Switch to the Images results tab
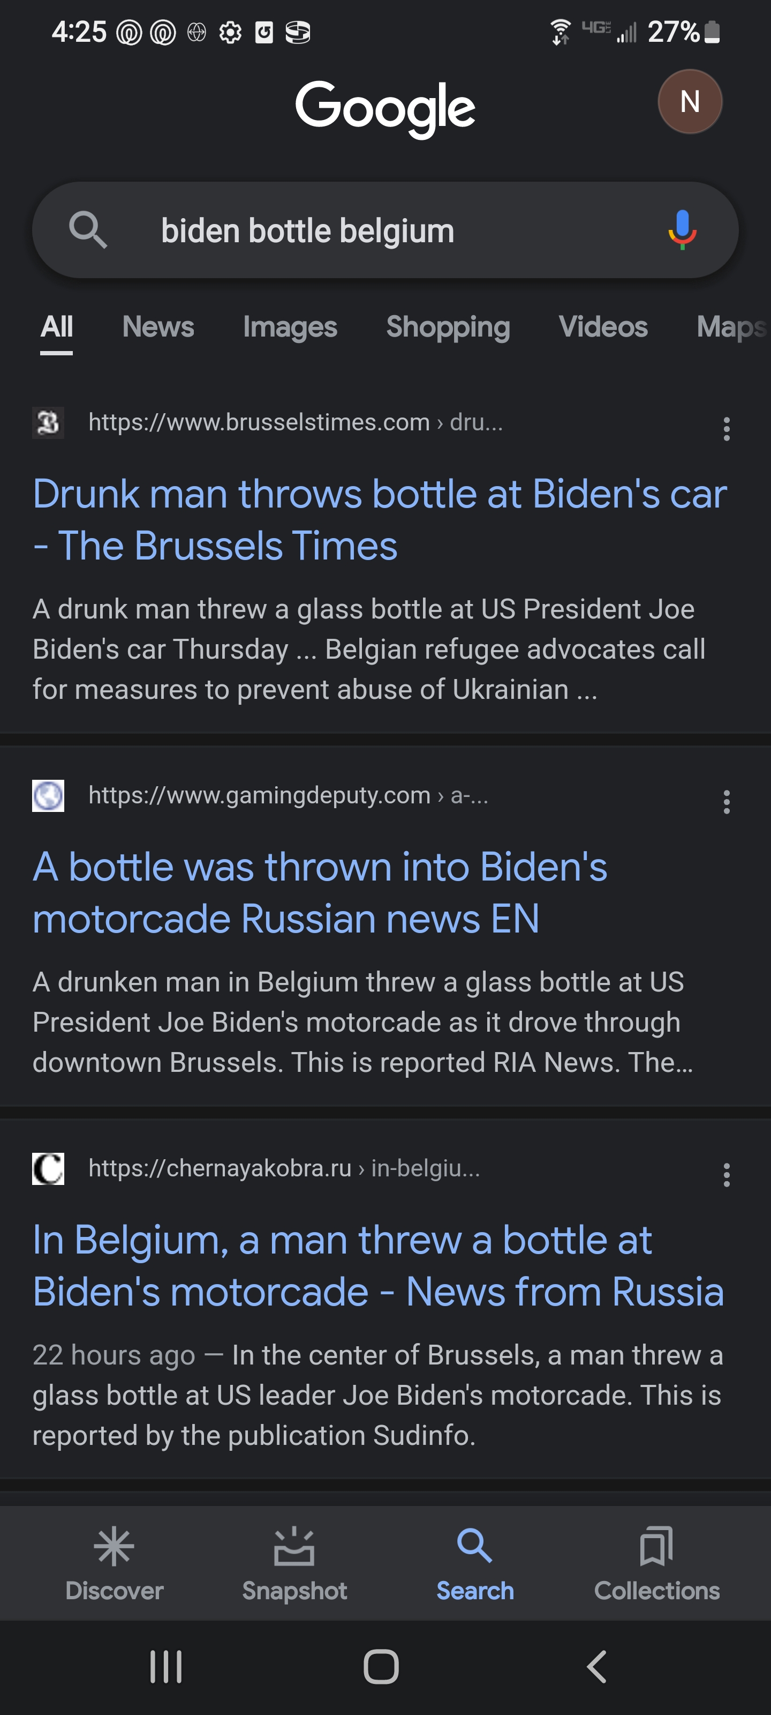 pos(290,327)
